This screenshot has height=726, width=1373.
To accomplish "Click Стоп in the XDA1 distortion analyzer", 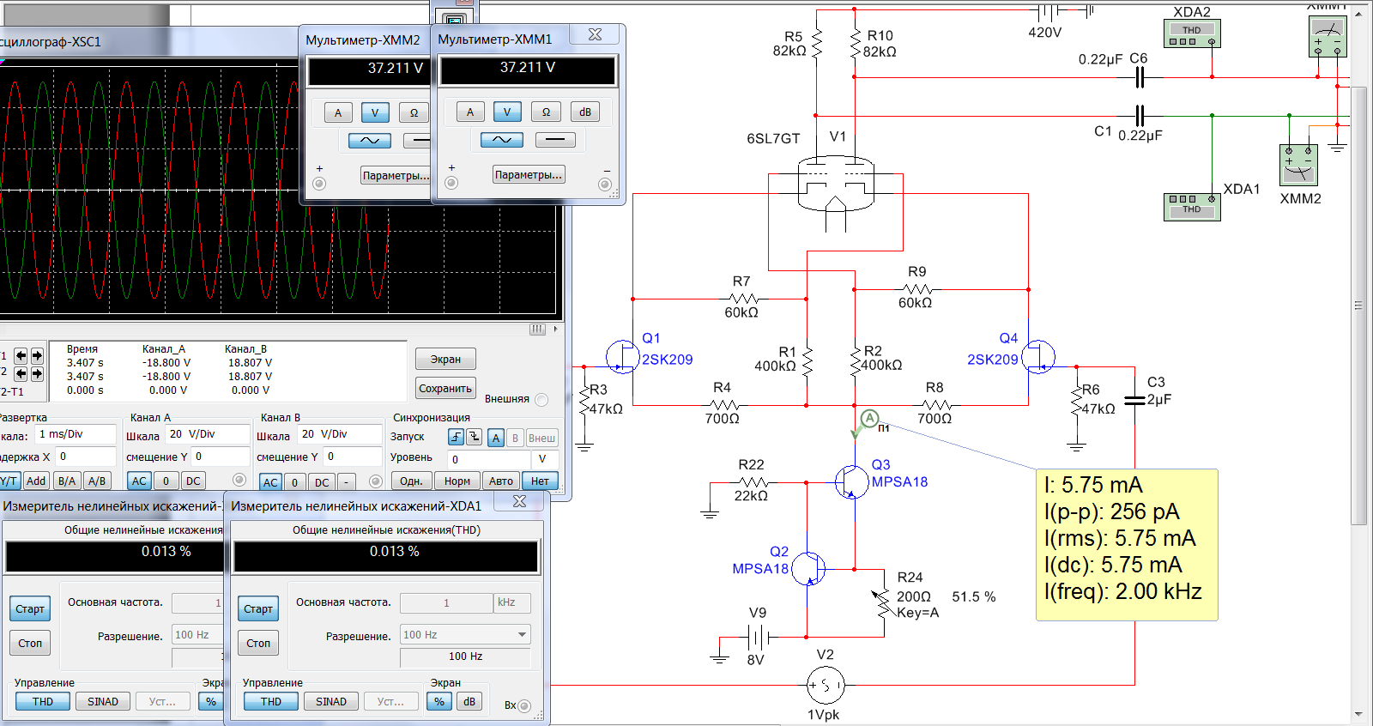I will point(258,643).
